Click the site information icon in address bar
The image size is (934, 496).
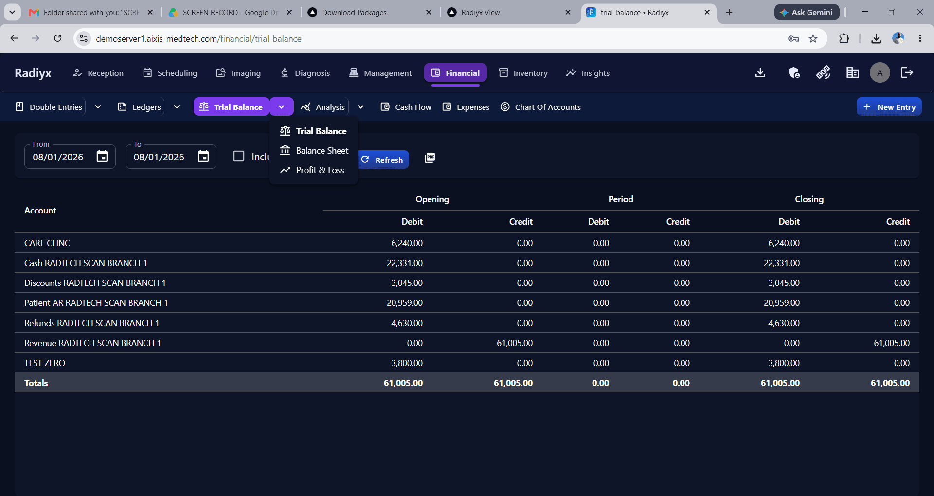pyautogui.click(x=84, y=38)
